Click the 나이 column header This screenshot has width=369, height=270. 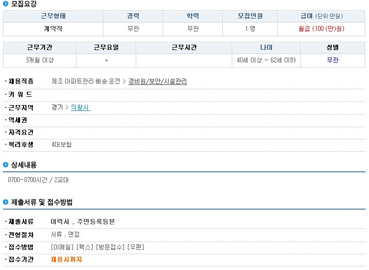tap(266, 48)
